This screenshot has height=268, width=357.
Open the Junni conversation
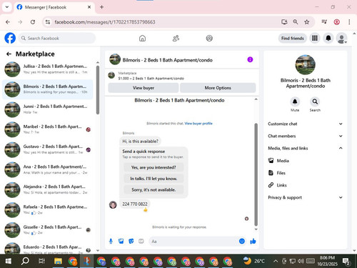tap(48, 109)
